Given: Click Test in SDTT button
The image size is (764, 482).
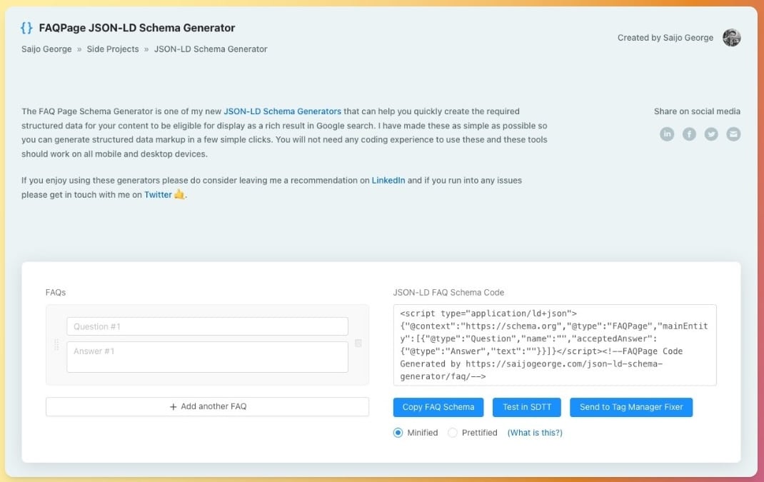Looking at the screenshot, I should (x=527, y=407).
